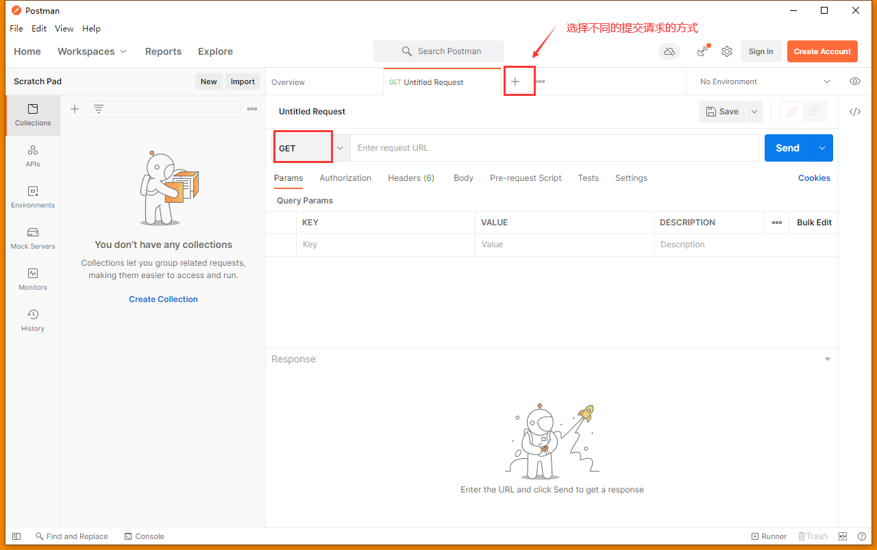This screenshot has width=877, height=550.
Task: Open the Mock Servers sidebar section
Action: [33, 238]
